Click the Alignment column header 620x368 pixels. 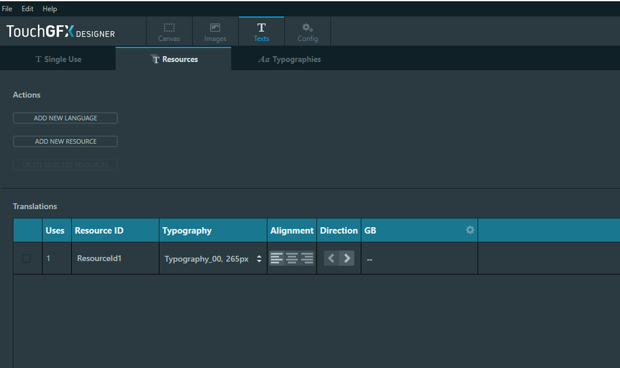292,230
